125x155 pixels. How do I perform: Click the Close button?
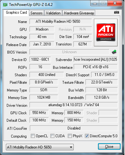[109, 147]
